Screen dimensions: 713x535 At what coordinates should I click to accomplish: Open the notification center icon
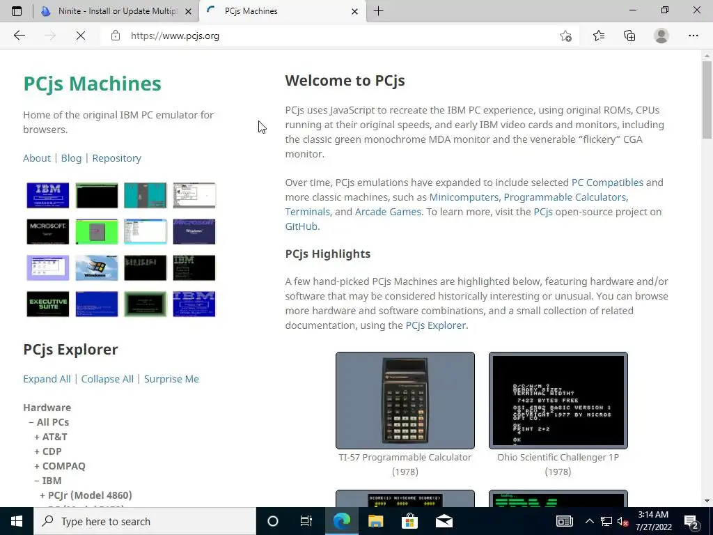(691, 521)
